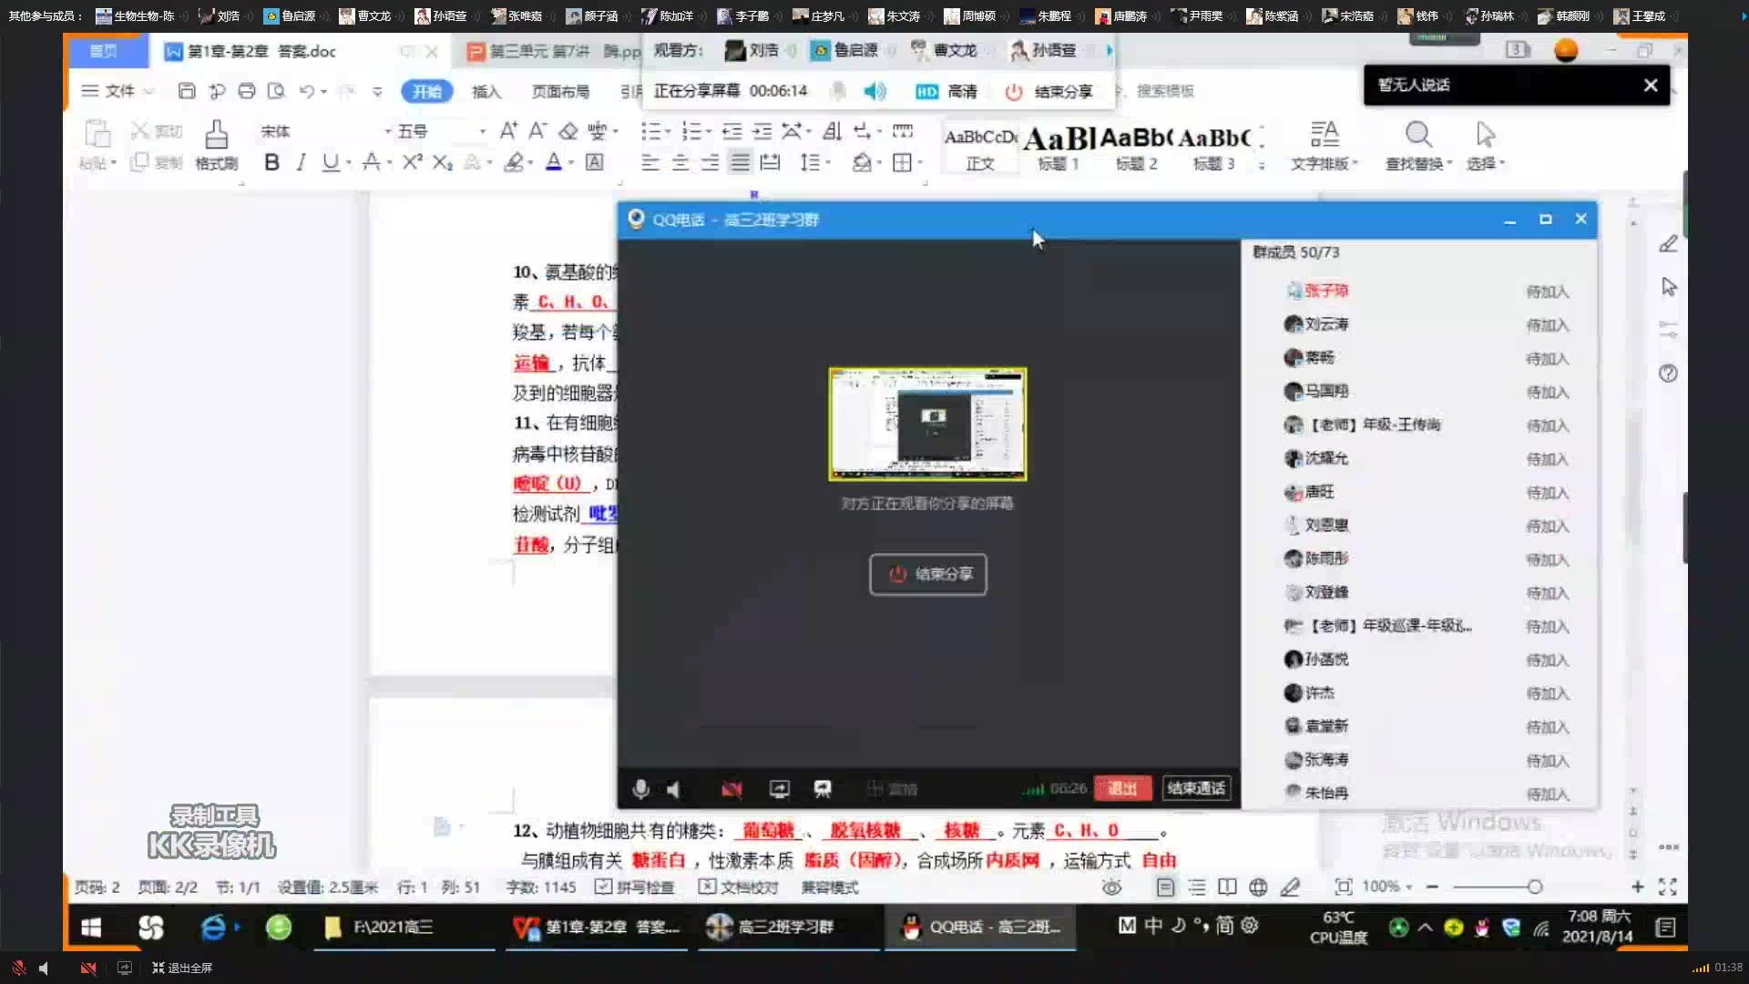Open Print Preview from quick toolbar

[276, 91]
